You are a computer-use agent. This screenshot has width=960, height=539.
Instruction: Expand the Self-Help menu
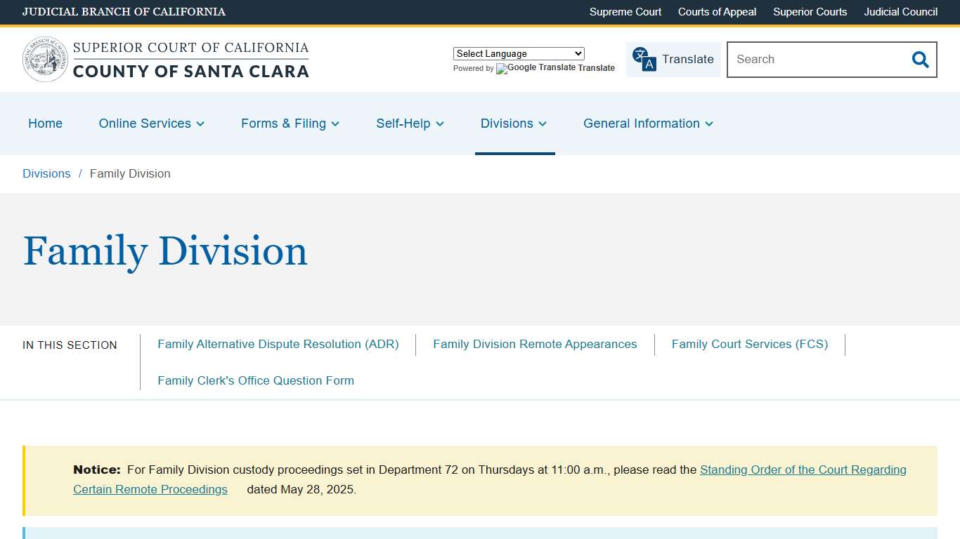410,124
